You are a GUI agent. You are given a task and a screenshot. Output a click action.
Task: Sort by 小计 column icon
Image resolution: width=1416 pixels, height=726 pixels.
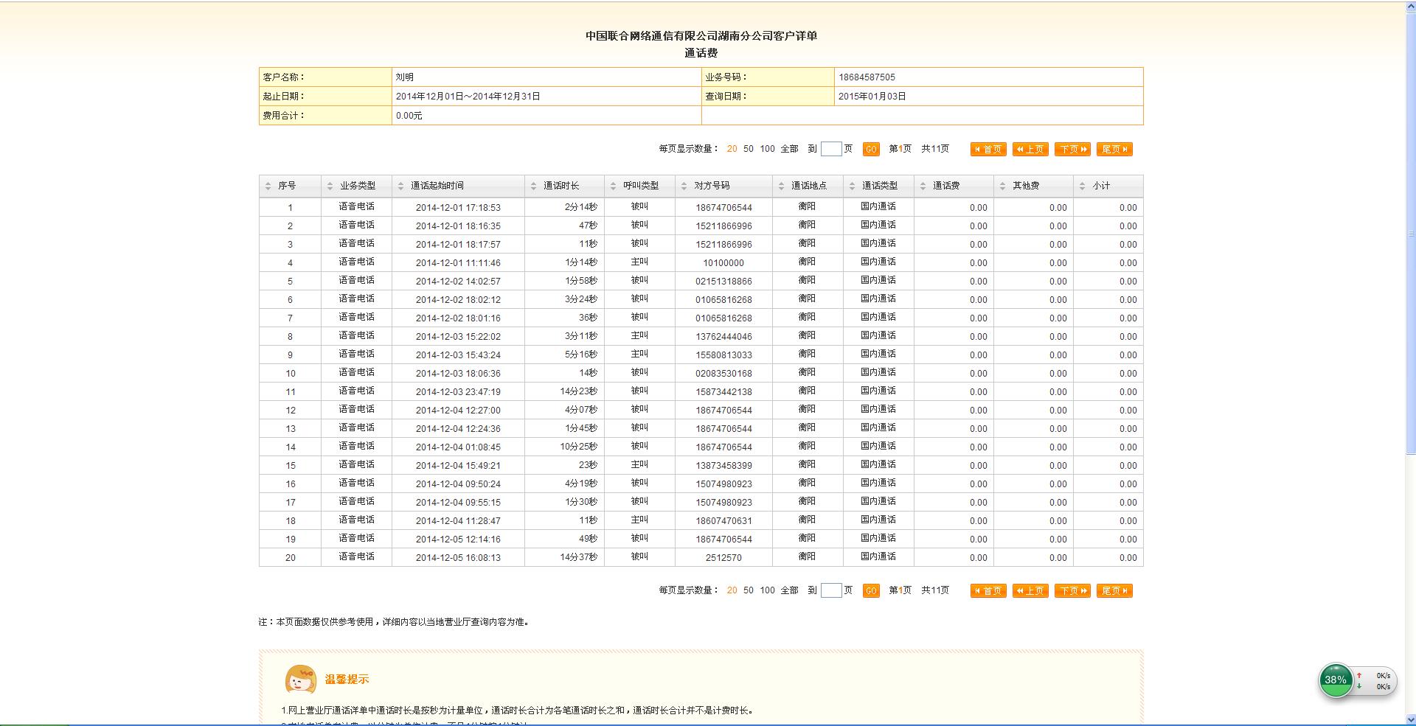point(1082,186)
